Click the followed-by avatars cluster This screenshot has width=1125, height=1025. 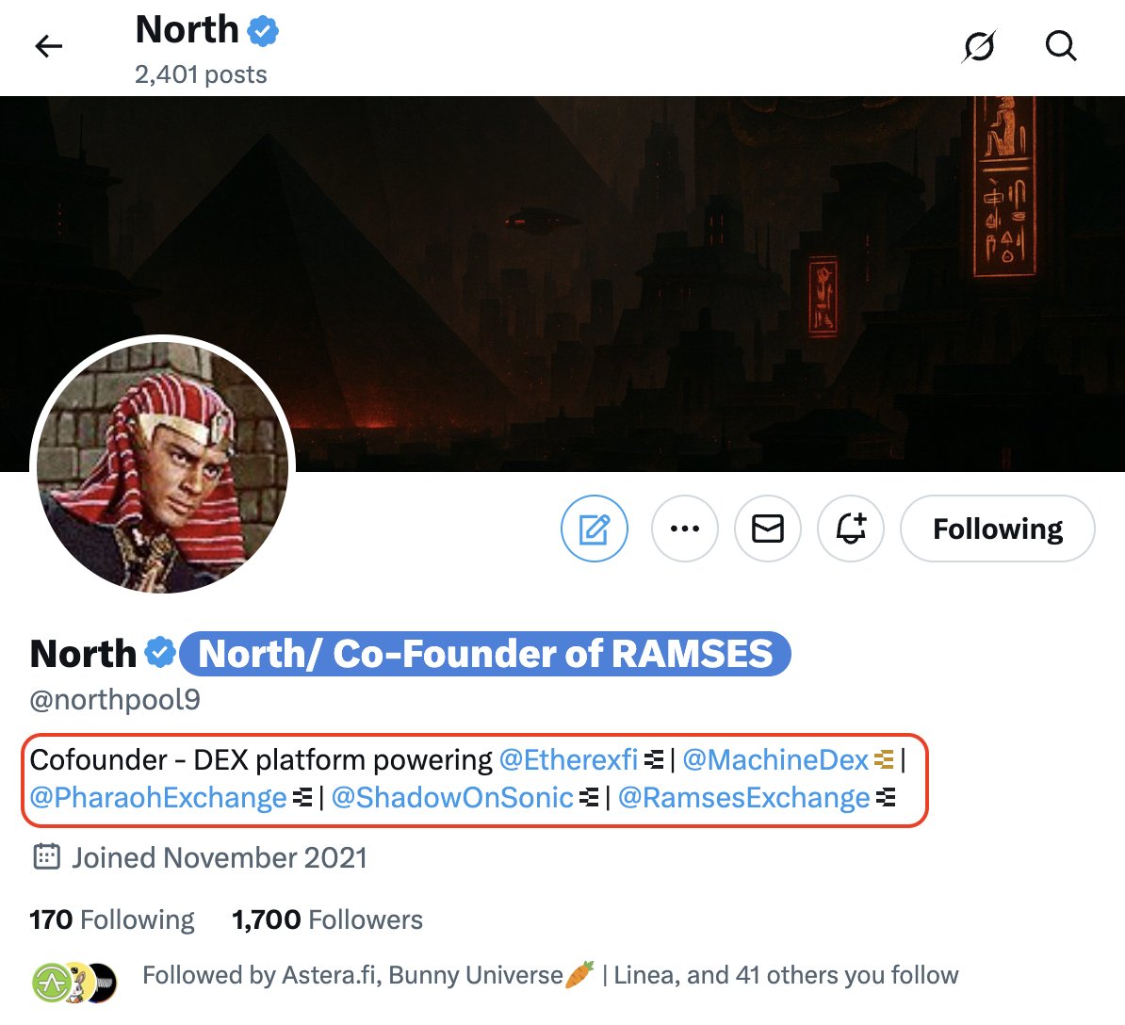[73, 982]
